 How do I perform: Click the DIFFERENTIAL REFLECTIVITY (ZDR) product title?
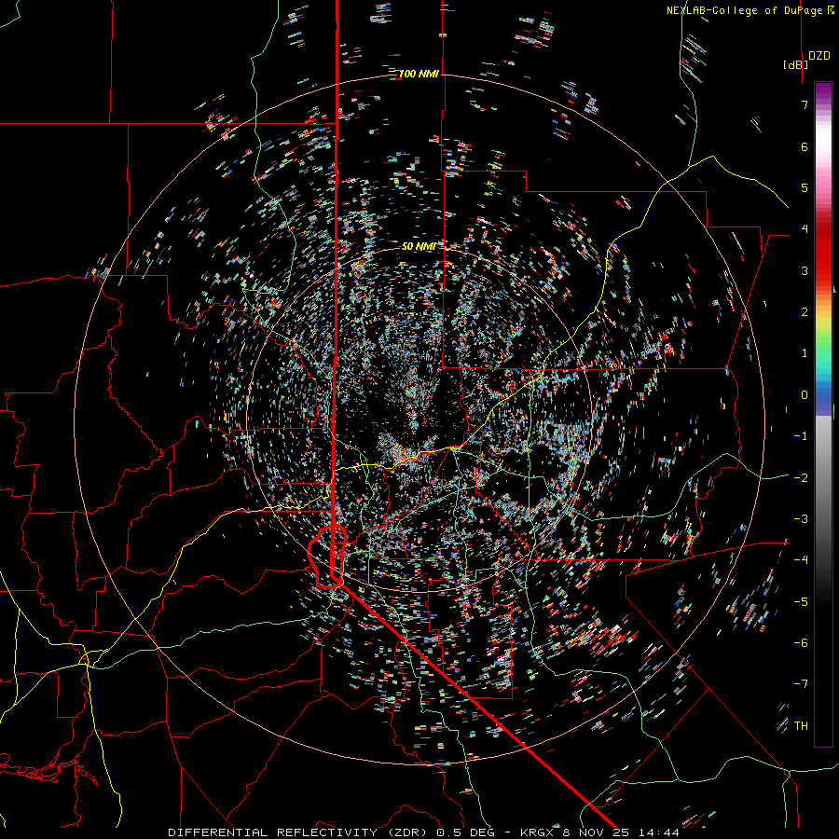[297, 832]
